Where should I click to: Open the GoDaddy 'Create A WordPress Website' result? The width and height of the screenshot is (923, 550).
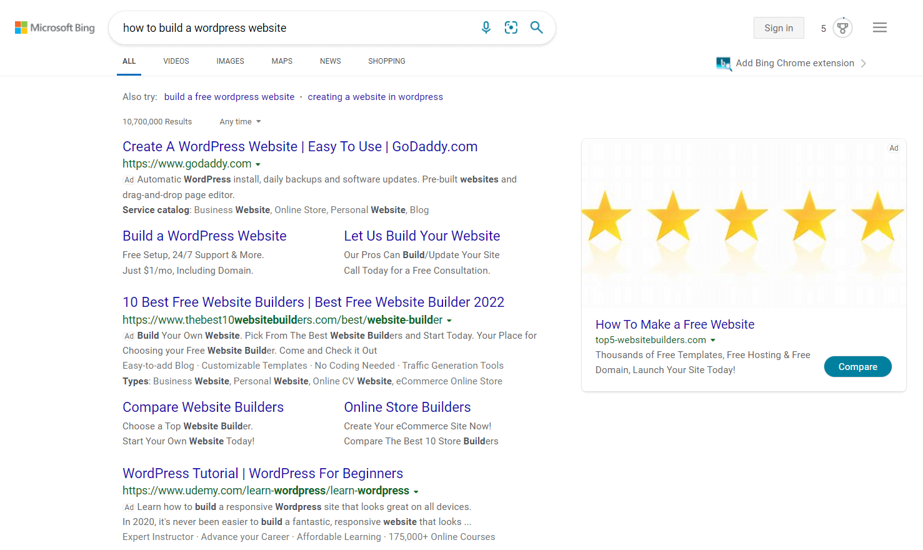tap(300, 146)
